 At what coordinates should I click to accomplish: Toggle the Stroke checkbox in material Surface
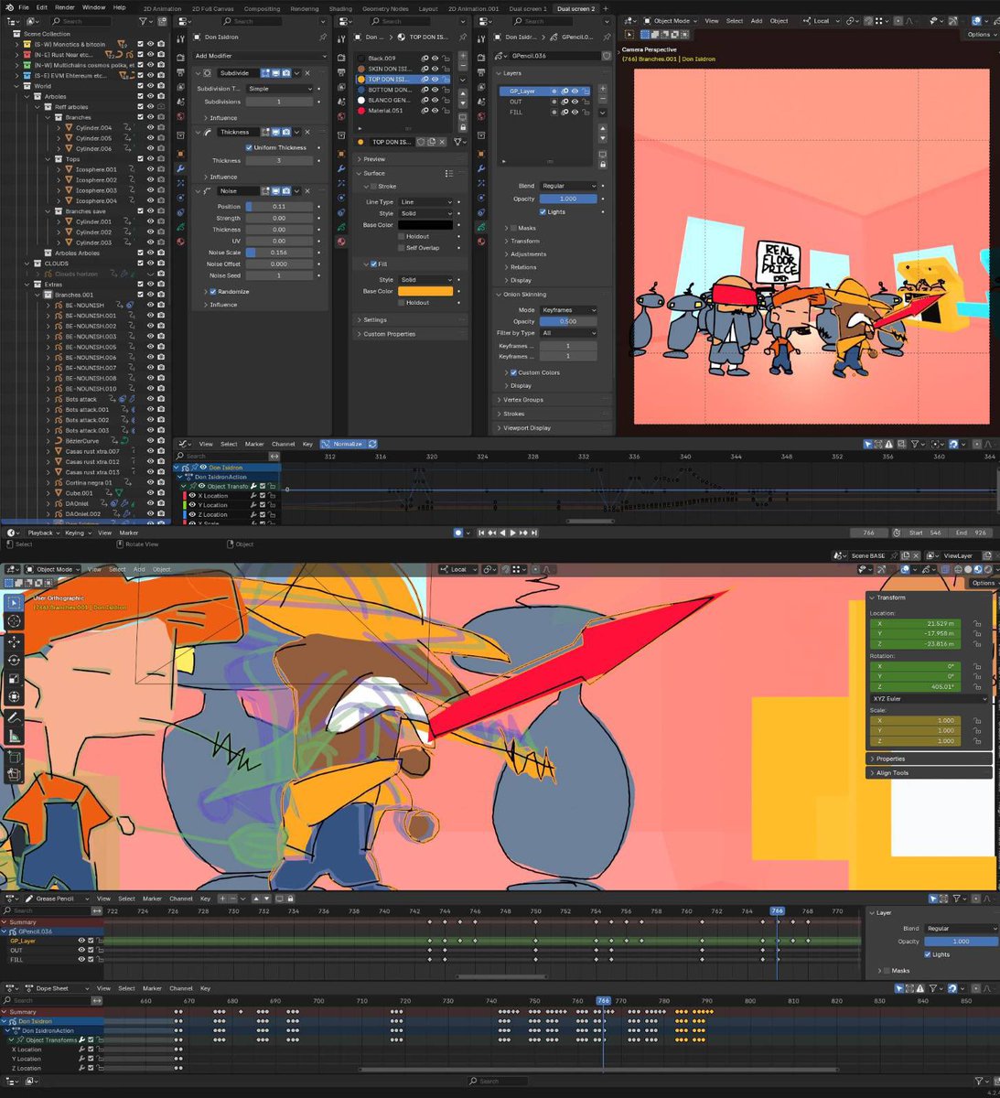[x=373, y=187]
